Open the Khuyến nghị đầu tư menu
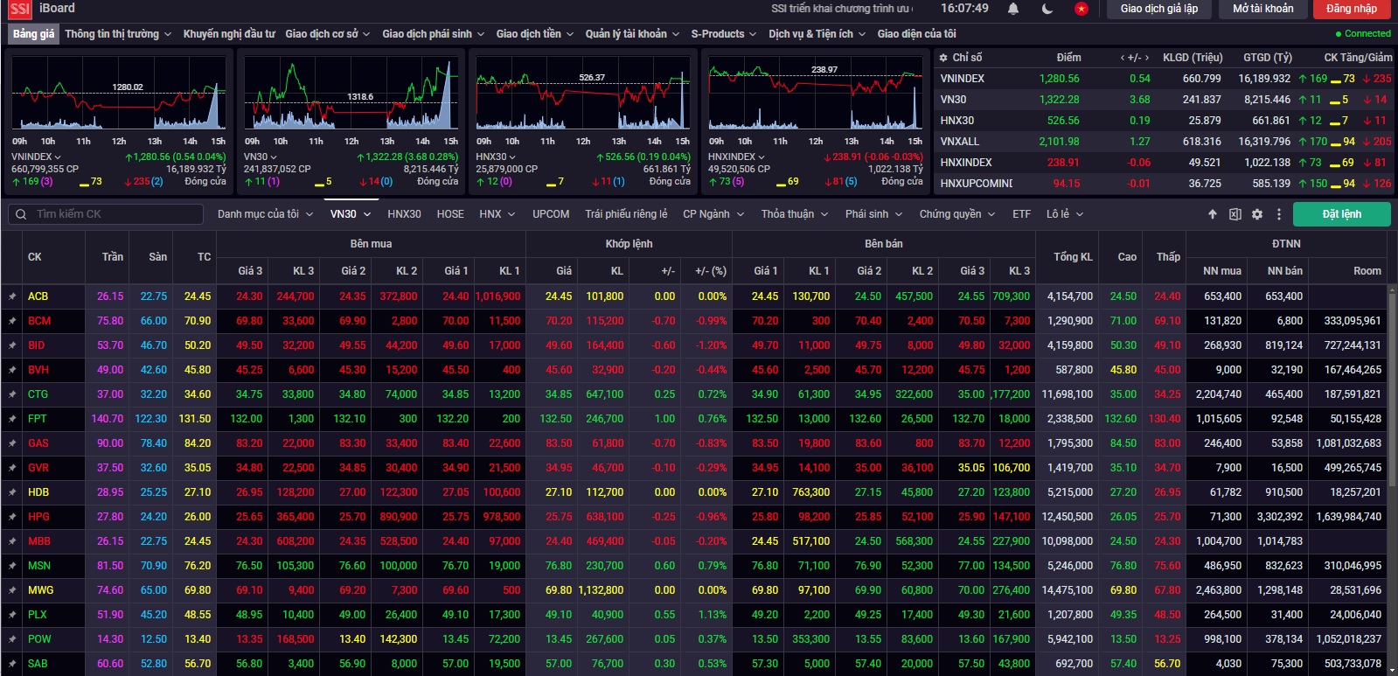Screen dimensions: 1398x676 [229, 34]
